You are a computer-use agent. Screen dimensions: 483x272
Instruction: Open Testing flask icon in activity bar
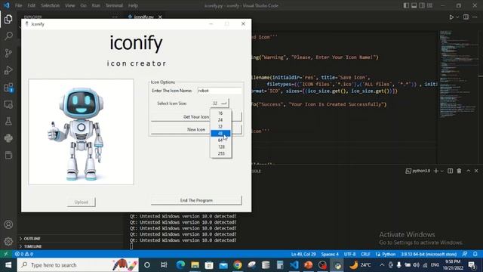[x=8, y=121]
